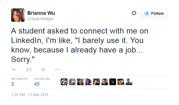Open the brown artwork avatar
This screenshot has height=105, width=179.
coord(121,82)
